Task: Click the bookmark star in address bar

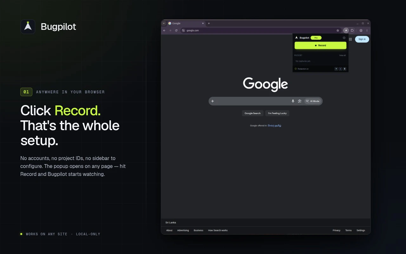Action: click(338, 30)
